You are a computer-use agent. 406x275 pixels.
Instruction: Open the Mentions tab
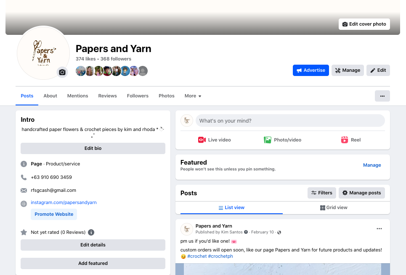[78, 96]
